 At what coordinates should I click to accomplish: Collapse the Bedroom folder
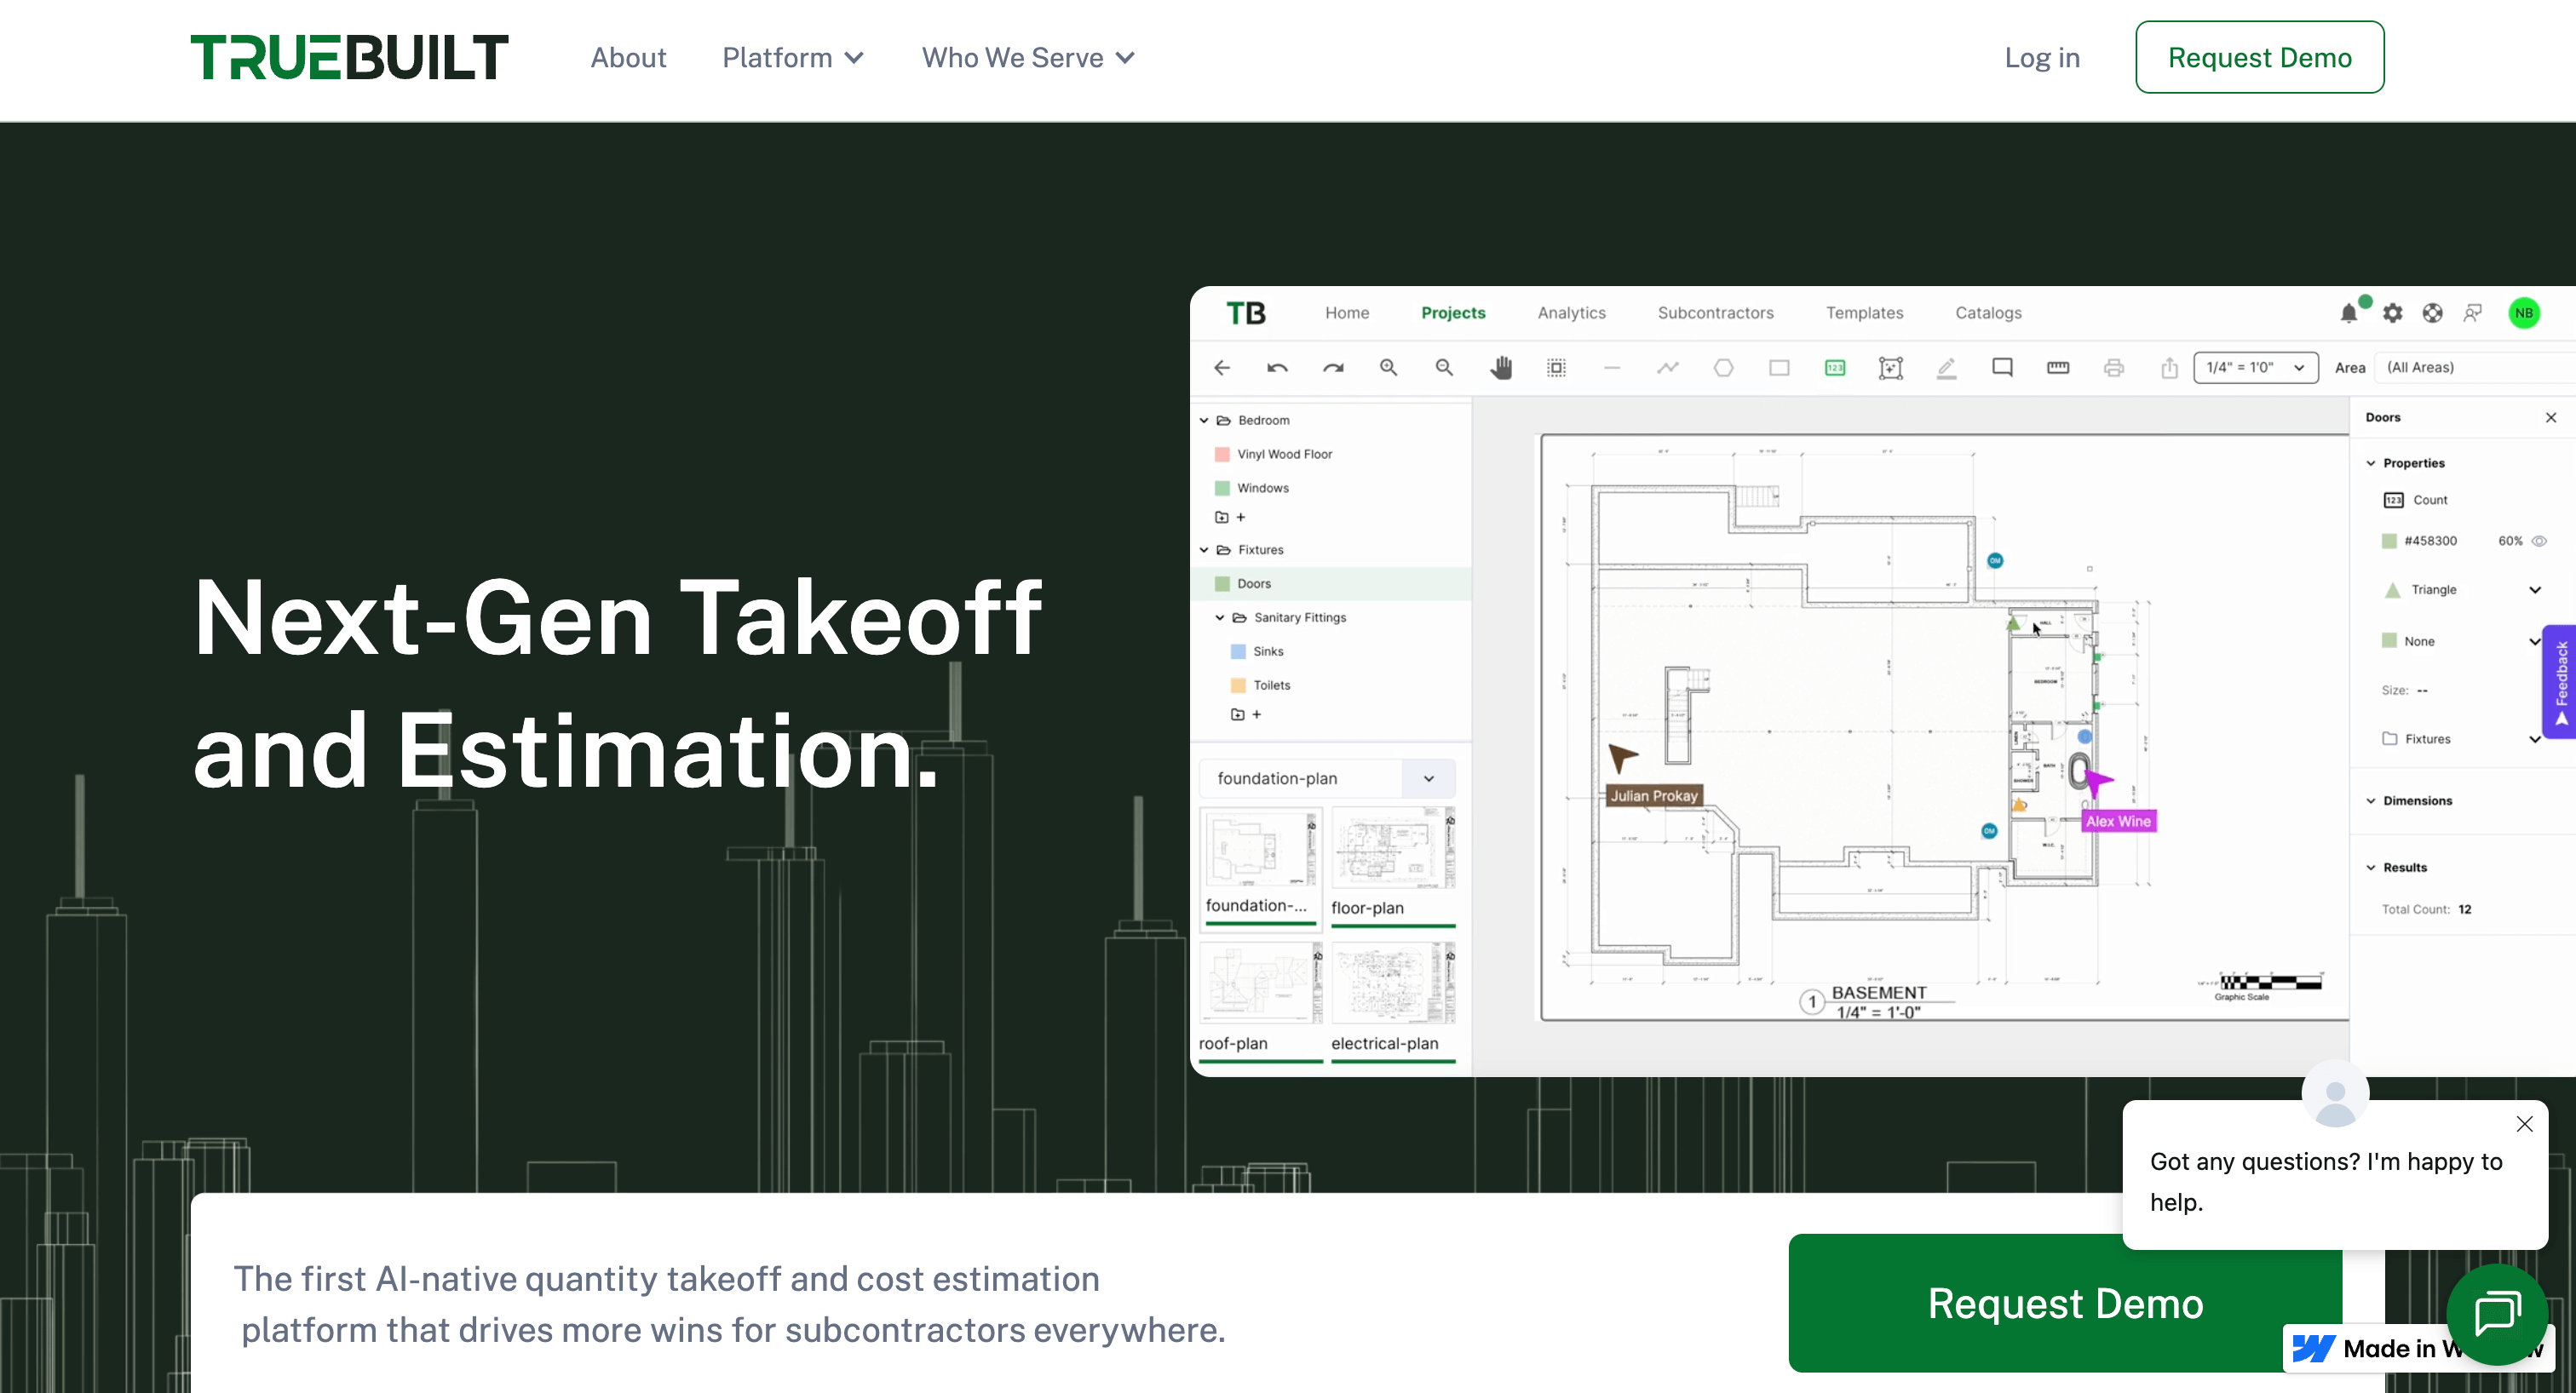pyautogui.click(x=1204, y=421)
